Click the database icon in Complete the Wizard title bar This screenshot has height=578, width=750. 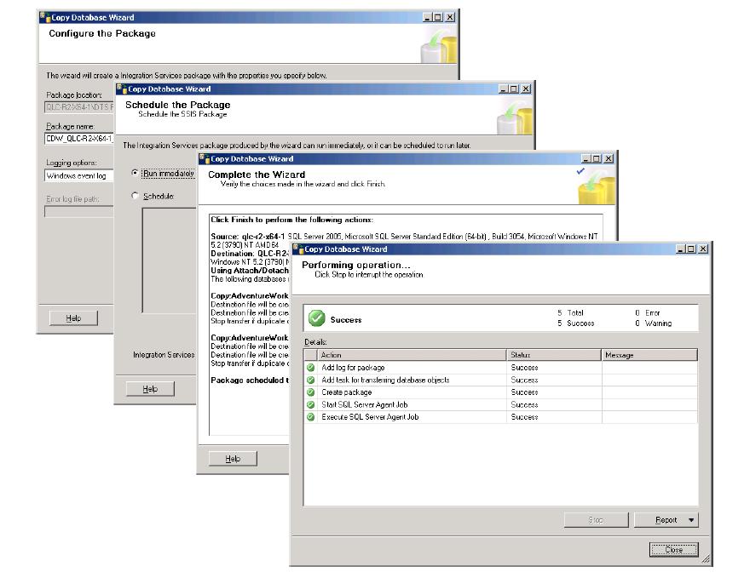tap(205, 158)
